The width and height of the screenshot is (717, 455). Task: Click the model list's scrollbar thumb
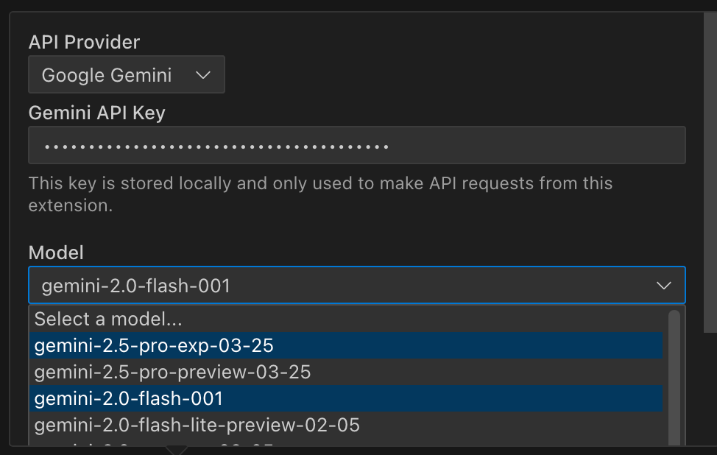click(674, 377)
